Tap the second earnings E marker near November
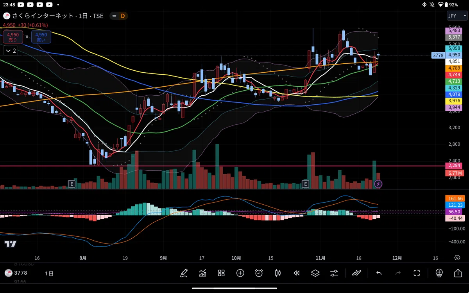The width and height of the screenshot is (469, 293). [x=306, y=184]
